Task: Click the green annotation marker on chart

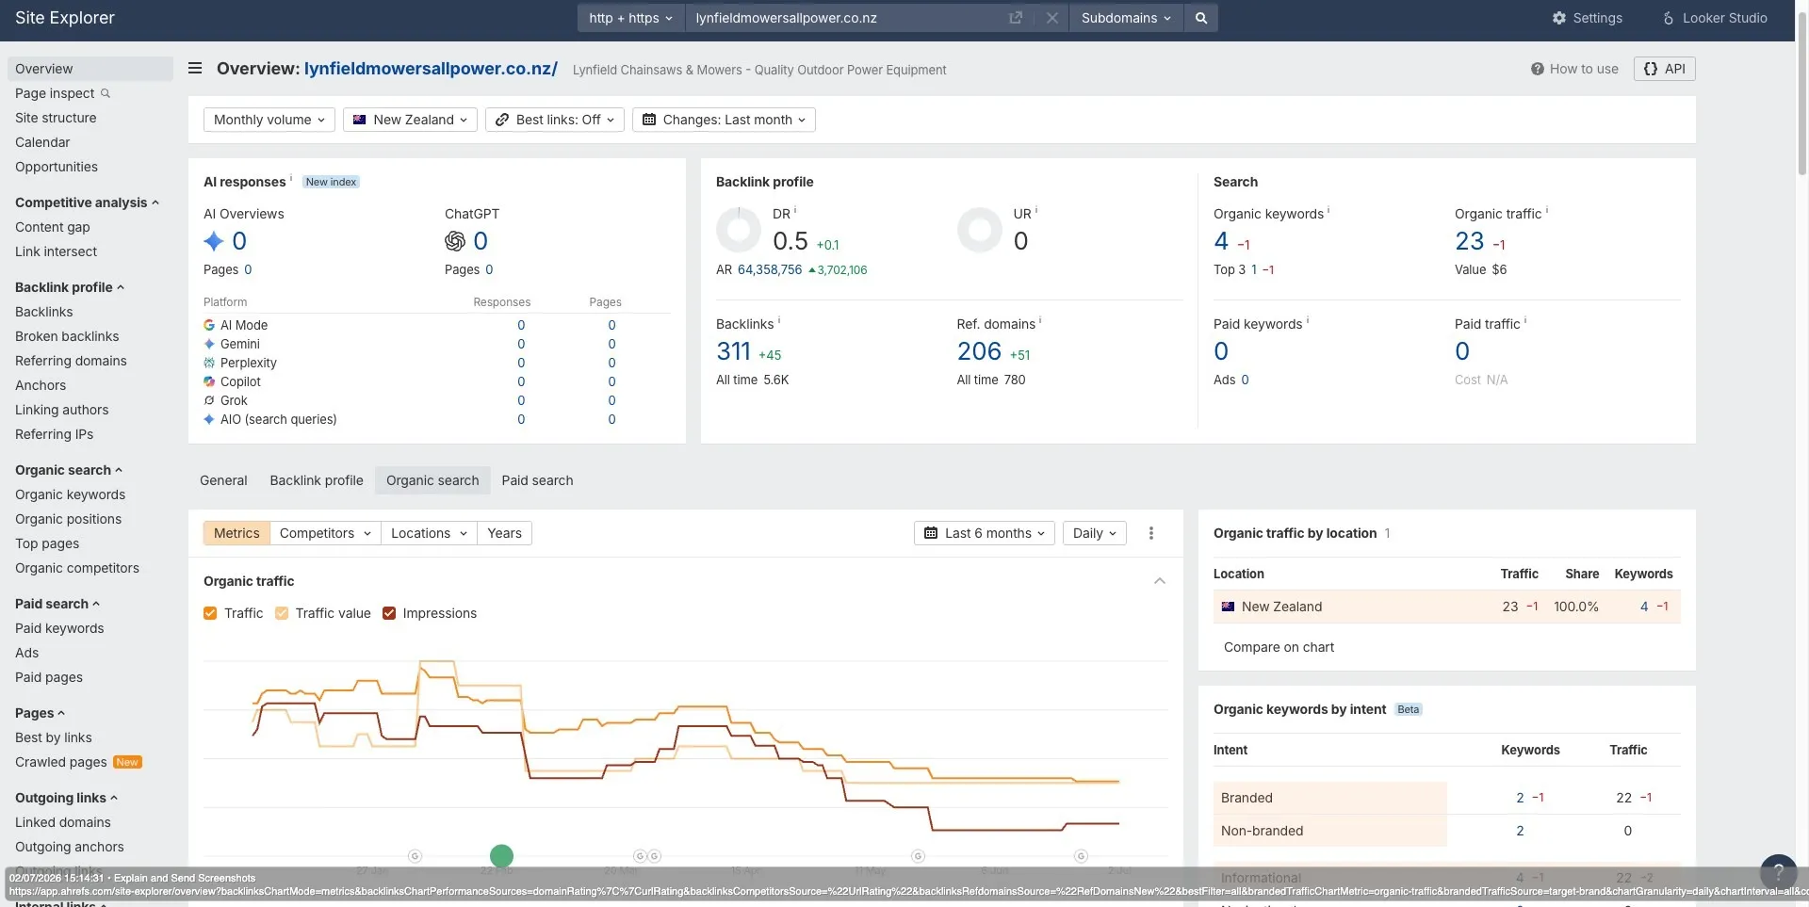Action: click(501, 856)
